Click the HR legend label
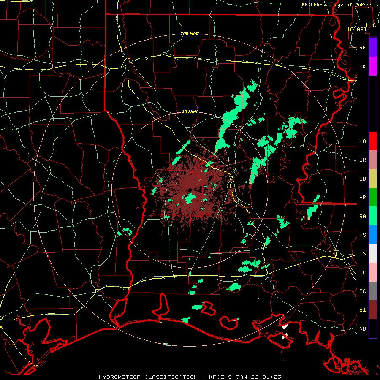This screenshot has width=380, height=380. [x=362, y=198]
